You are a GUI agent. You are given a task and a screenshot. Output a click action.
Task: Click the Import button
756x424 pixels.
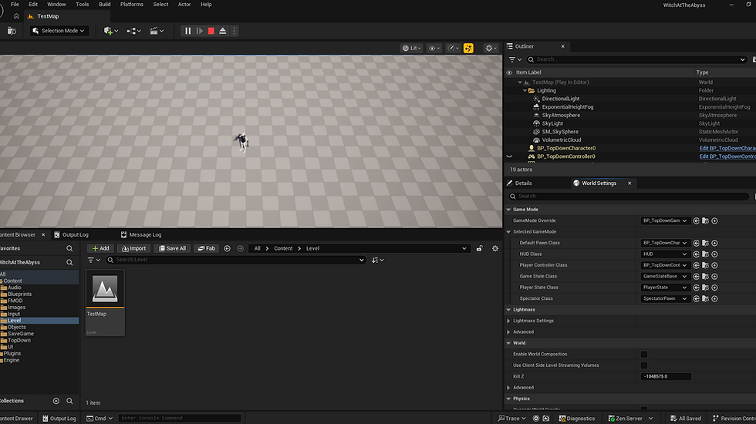click(x=133, y=248)
